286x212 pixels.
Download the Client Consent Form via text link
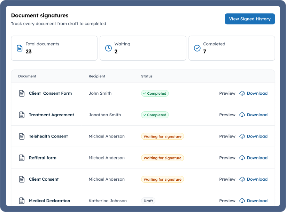257,93
